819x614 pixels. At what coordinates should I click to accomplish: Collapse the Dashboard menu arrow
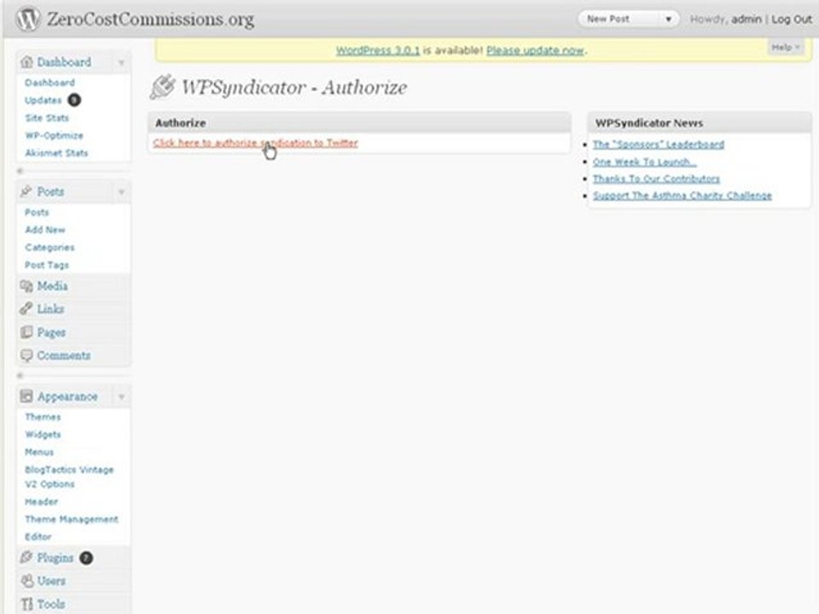(121, 62)
